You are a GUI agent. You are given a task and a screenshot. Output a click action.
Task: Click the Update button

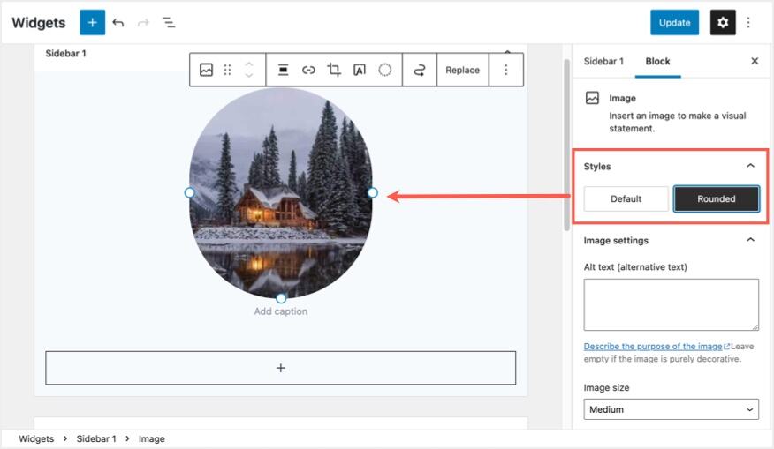[x=674, y=23]
